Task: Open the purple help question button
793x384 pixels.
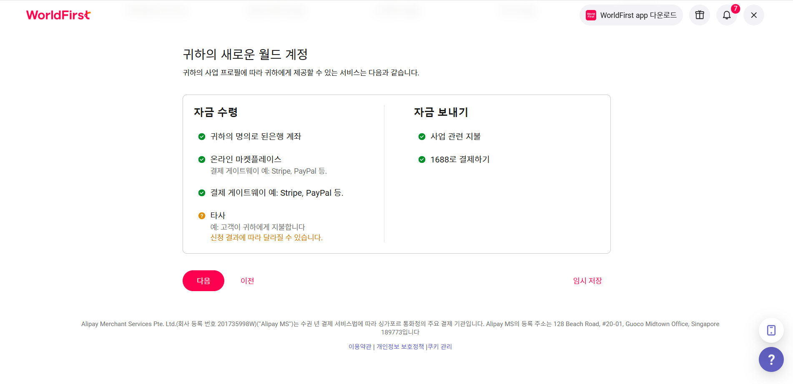Action: (771, 359)
